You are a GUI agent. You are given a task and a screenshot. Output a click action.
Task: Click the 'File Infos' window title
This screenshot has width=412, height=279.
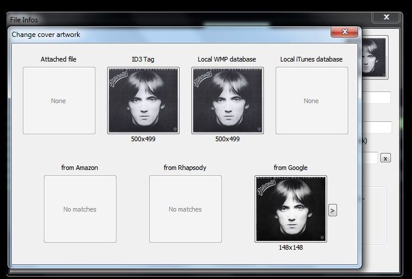tap(24, 20)
